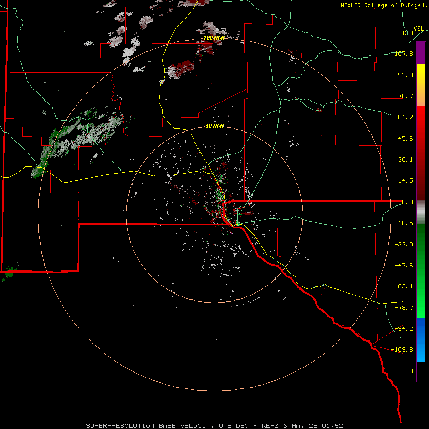
Task: Click the -109.8 velocity scale value
Action: coord(402,350)
